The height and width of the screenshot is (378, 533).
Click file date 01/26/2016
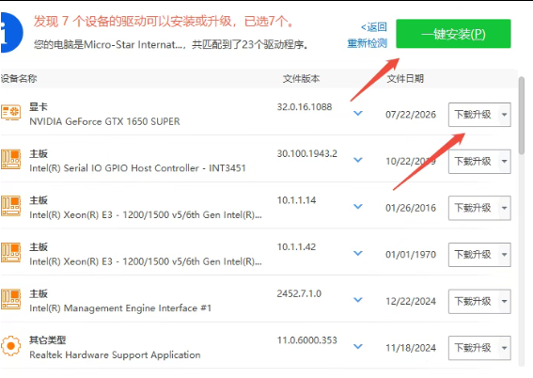coord(411,208)
